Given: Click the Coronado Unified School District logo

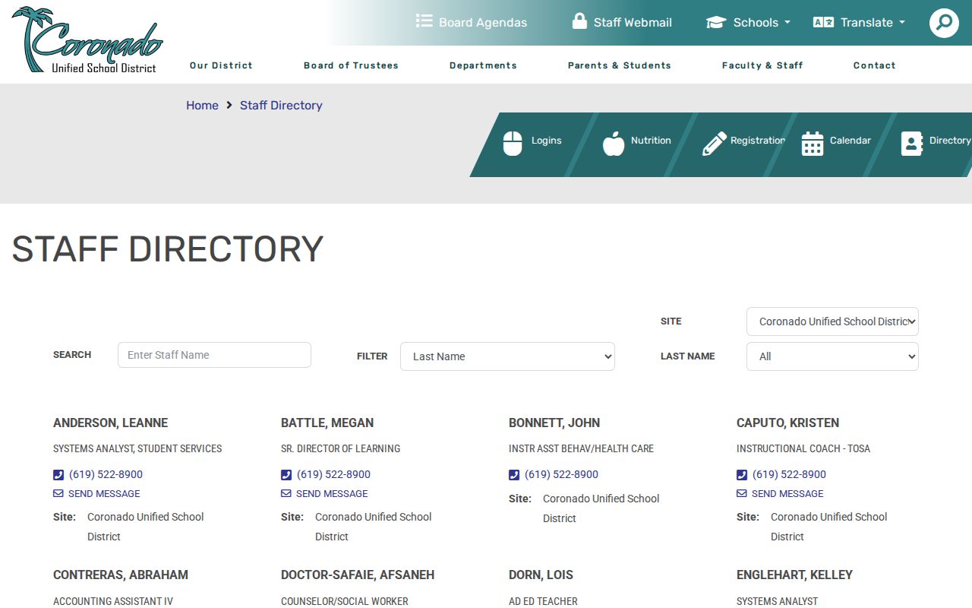Looking at the screenshot, I should coord(87,40).
